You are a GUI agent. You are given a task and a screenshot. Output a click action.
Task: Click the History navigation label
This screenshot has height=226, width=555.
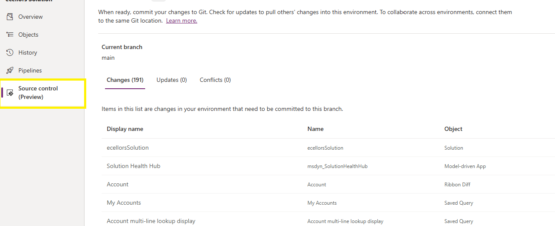tap(28, 52)
